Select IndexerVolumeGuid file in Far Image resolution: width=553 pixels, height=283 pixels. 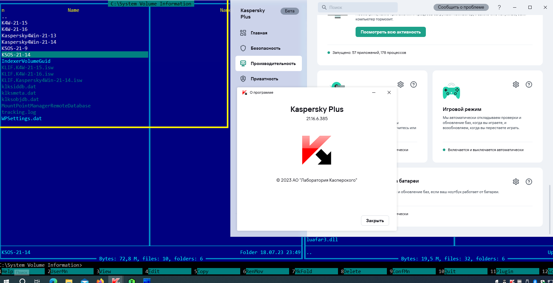(x=26, y=61)
